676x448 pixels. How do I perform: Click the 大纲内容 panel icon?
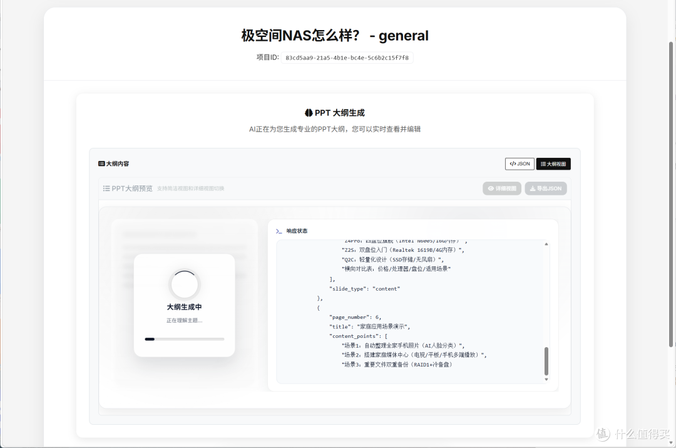pyautogui.click(x=101, y=164)
